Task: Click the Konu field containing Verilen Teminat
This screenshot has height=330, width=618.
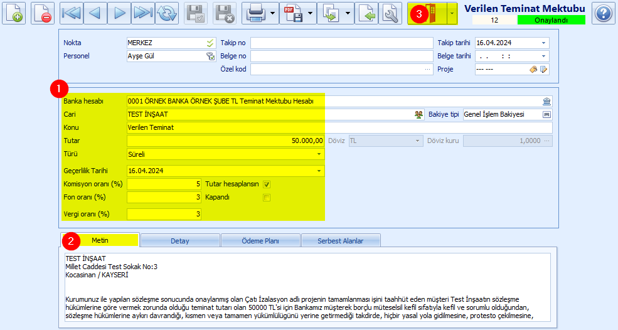Action: tap(339, 127)
